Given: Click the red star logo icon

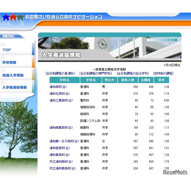Looking at the screenshot, I should [x=13, y=17].
